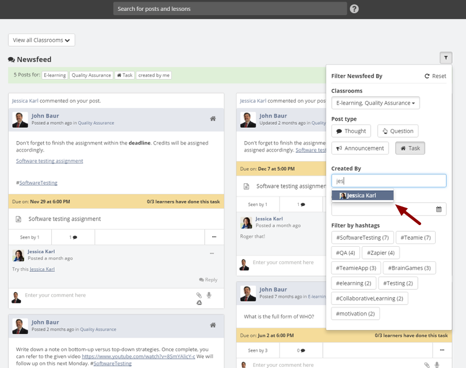
Task: Toggle the #QA (4) hashtag filter
Action: (x=345, y=253)
